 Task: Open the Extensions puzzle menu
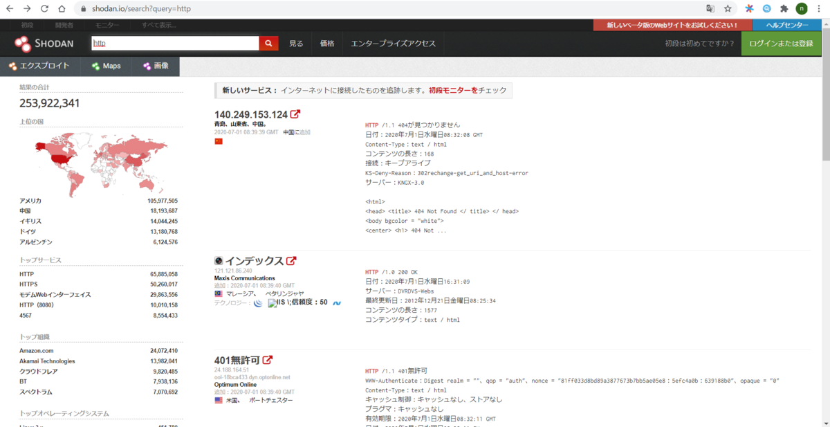[784, 9]
